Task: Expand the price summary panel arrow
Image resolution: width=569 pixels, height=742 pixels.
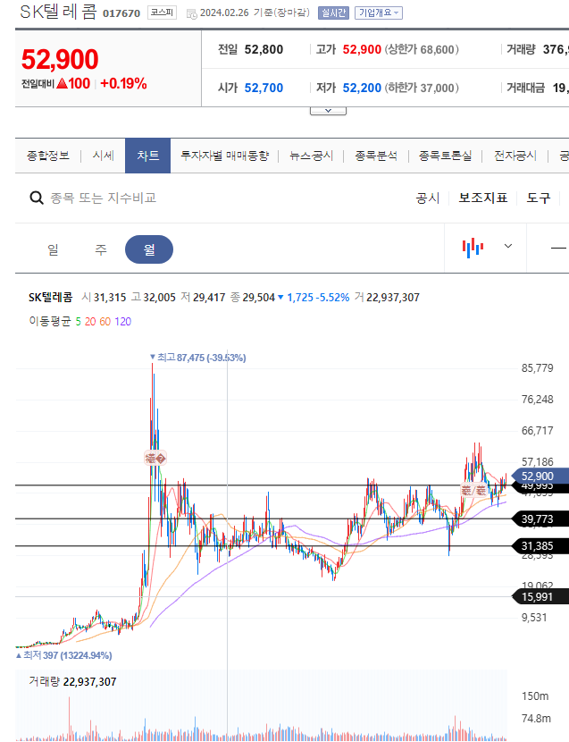Action: pyautogui.click(x=328, y=111)
